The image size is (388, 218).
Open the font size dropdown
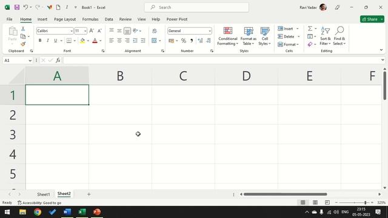click(85, 31)
